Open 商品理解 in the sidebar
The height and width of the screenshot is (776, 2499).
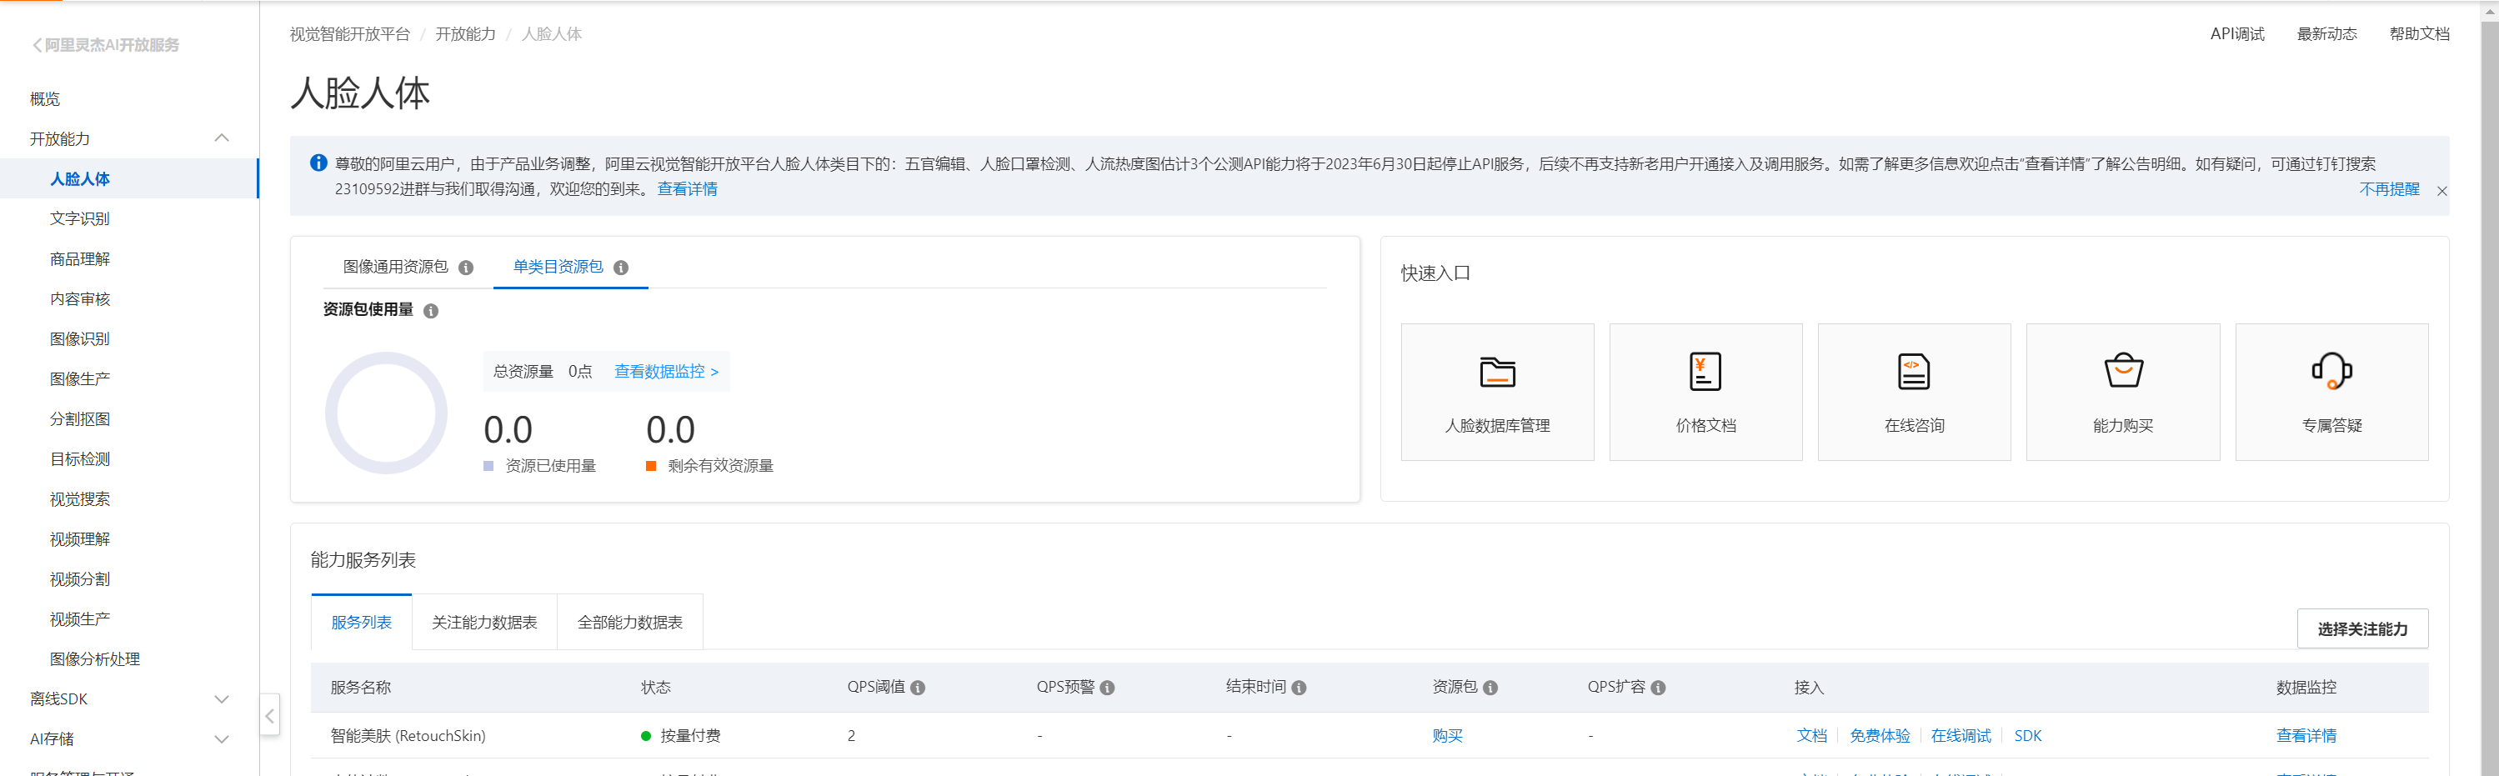pyautogui.click(x=79, y=259)
